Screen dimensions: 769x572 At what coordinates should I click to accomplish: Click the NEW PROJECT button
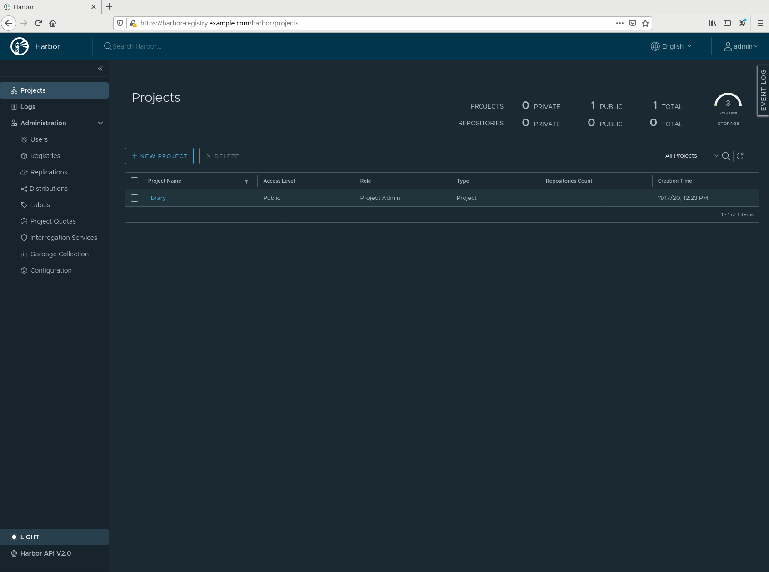coord(159,156)
